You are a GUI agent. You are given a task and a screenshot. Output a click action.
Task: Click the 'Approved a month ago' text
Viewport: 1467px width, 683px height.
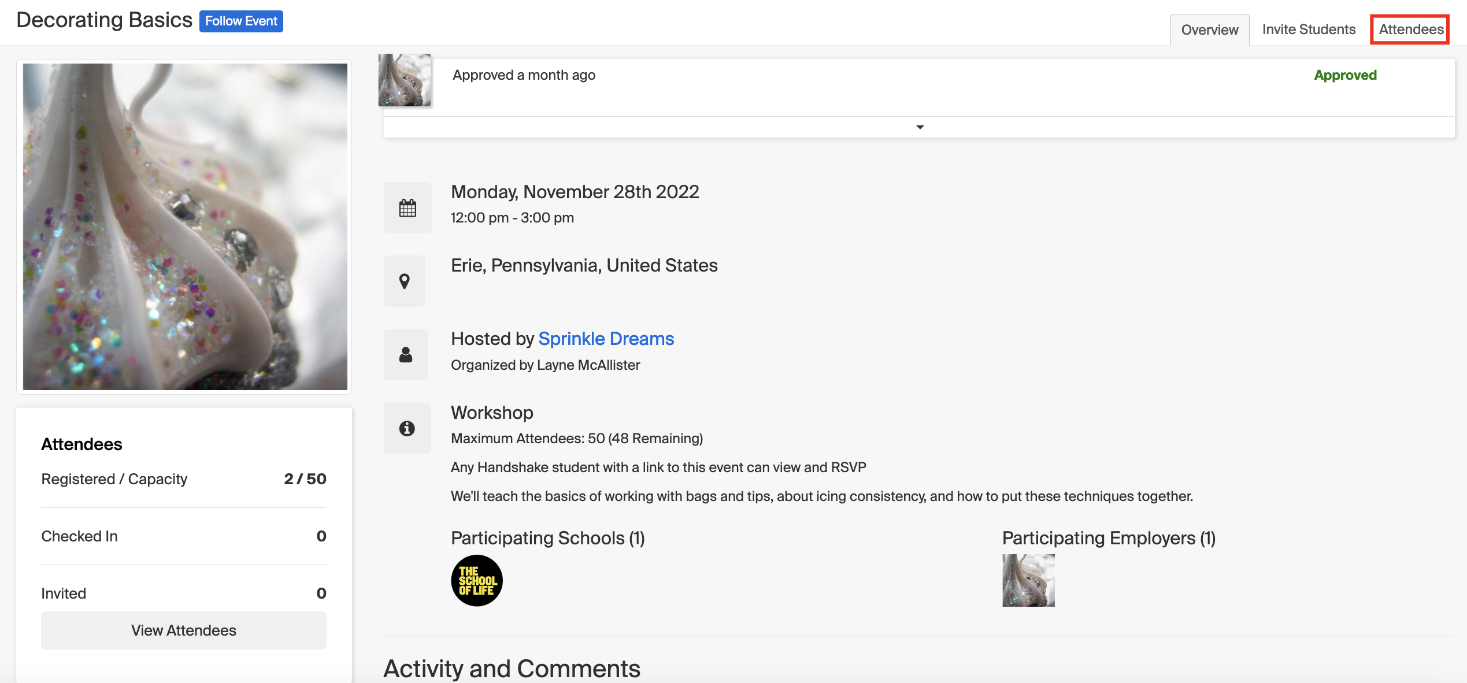(524, 75)
